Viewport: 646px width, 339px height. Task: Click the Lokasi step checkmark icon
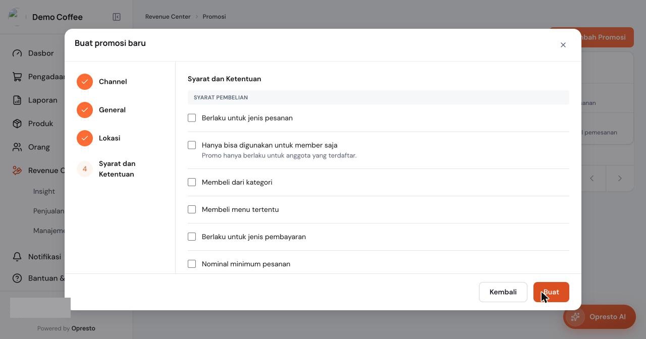tap(85, 138)
